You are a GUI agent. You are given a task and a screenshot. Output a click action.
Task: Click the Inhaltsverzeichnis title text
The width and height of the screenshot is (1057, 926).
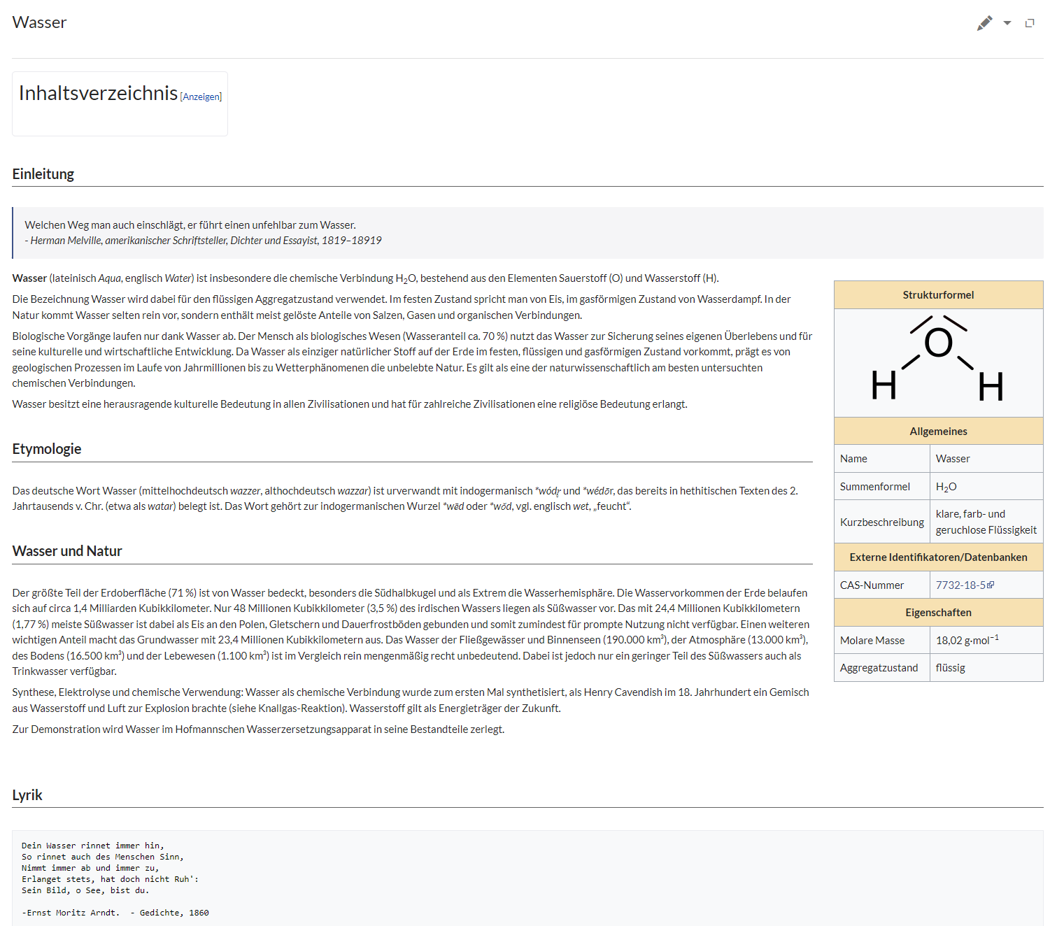tap(99, 93)
